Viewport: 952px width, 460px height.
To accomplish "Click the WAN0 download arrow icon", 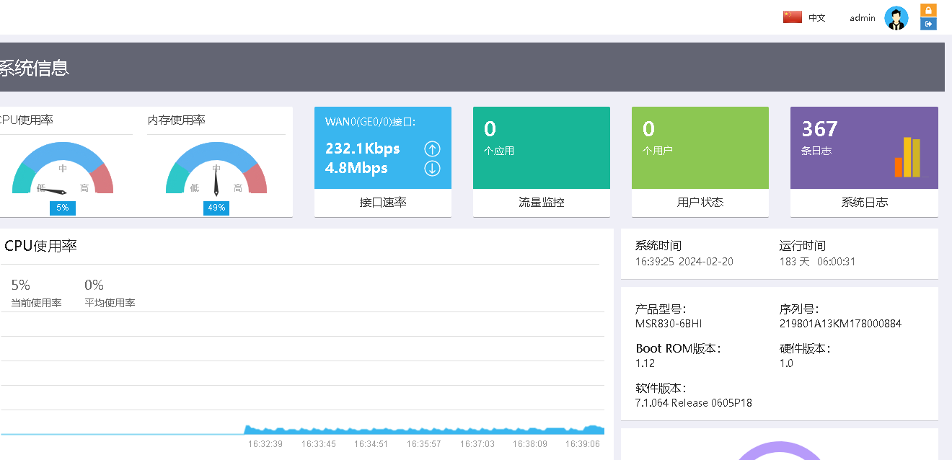I will [432, 168].
